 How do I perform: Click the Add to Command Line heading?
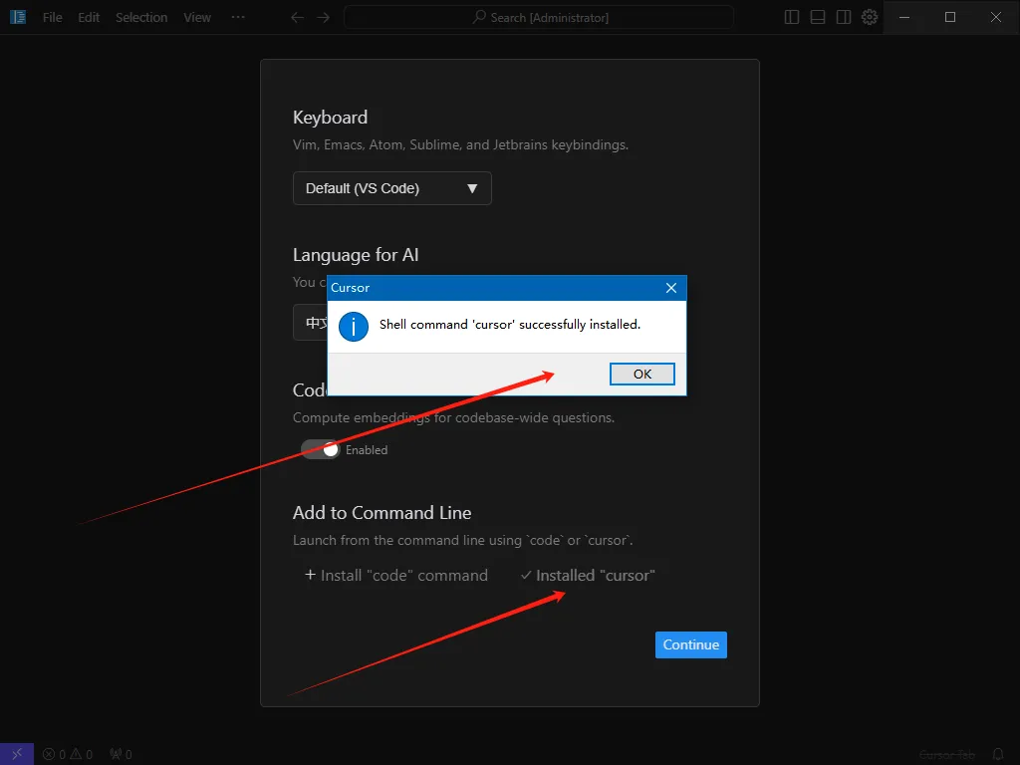382,513
